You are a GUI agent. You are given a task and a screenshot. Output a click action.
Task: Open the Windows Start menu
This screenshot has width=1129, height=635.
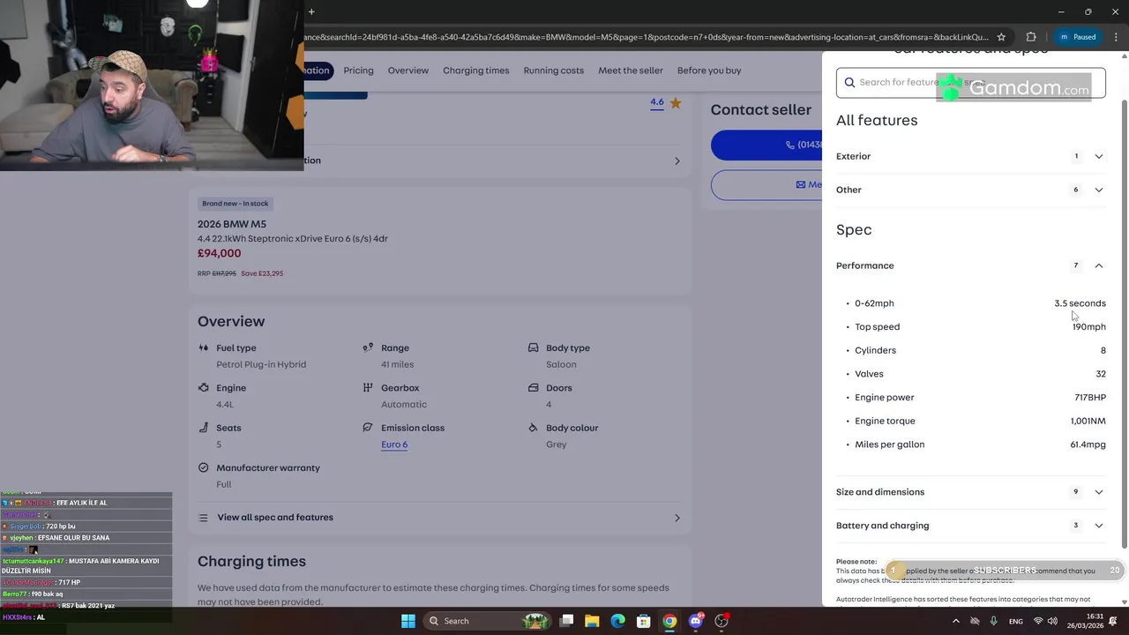[x=408, y=621]
